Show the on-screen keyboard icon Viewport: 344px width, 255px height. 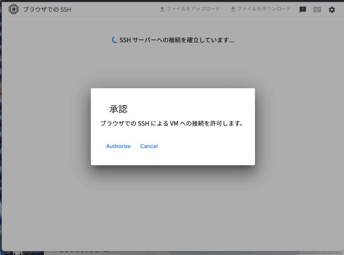tap(317, 10)
